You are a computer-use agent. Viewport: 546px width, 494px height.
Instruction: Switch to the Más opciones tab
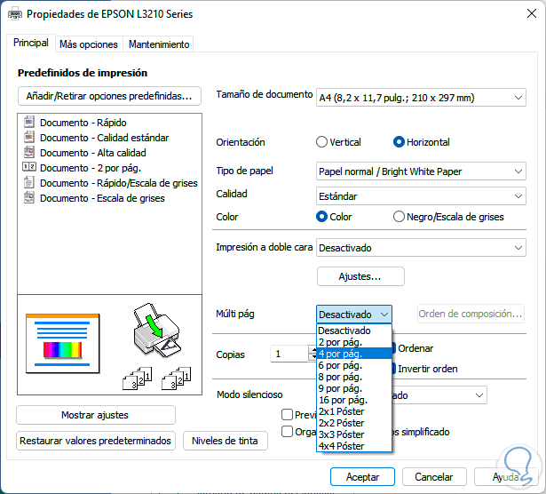pyautogui.click(x=89, y=44)
